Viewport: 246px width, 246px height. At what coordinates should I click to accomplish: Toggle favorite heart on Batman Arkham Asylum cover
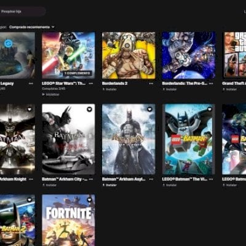pyautogui.click(x=149, y=109)
